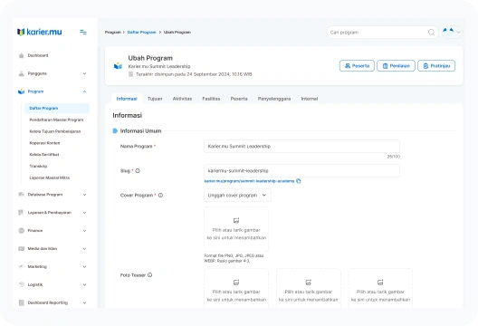
Task: Click the Media dan Iklan icon
Action: 22,248
